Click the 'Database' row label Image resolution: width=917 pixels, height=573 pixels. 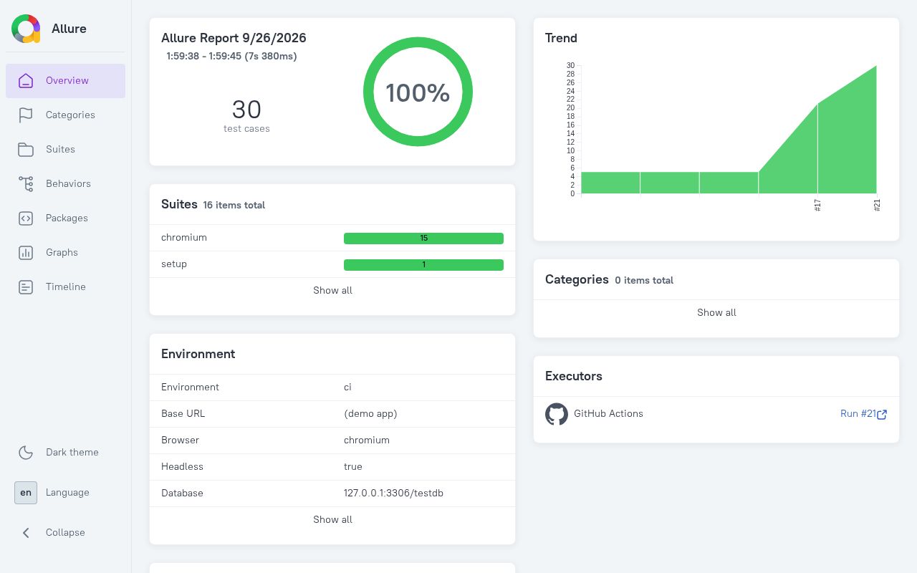click(x=182, y=493)
